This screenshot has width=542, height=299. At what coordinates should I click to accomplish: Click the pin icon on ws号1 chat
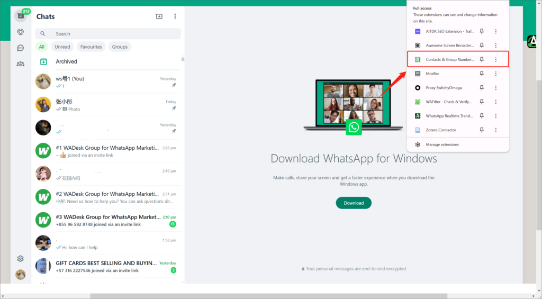pos(174,85)
